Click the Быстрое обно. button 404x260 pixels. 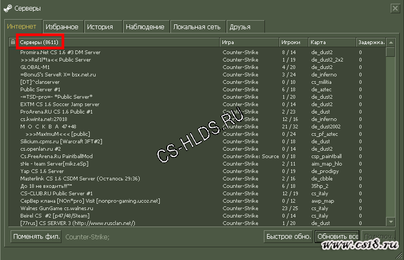point(288,237)
